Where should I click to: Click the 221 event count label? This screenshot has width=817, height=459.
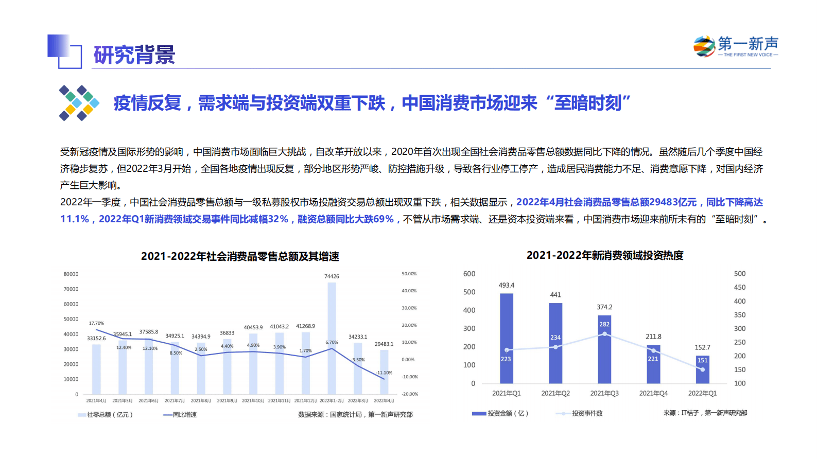tap(653, 359)
